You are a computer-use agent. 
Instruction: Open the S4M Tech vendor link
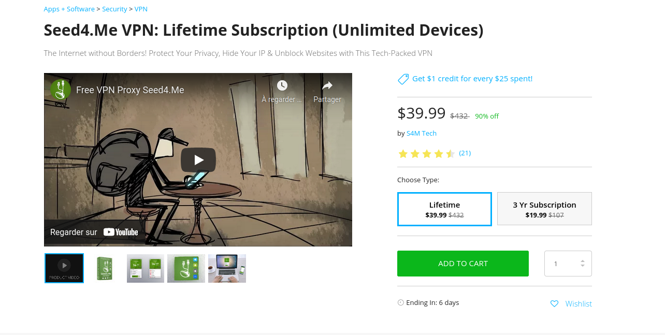422,133
